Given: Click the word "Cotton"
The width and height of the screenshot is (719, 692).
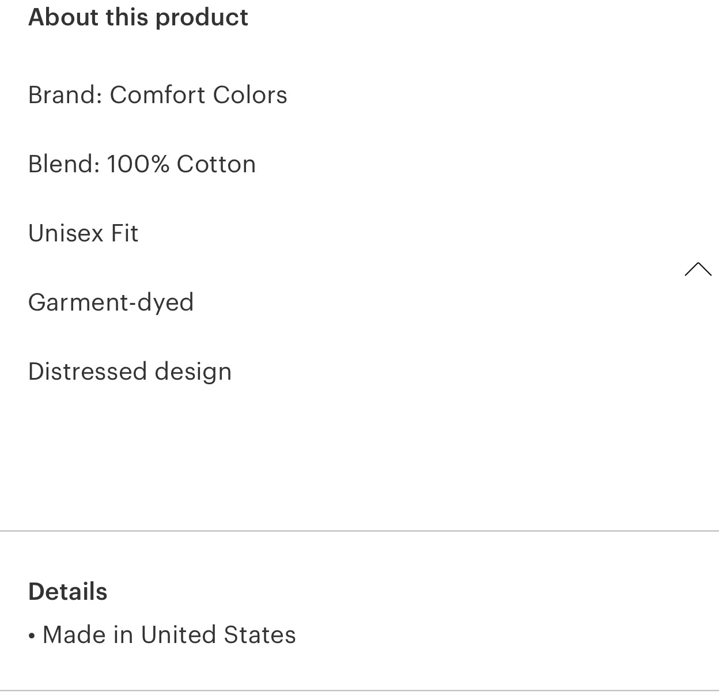Looking at the screenshot, I should (x=216, y=164).
